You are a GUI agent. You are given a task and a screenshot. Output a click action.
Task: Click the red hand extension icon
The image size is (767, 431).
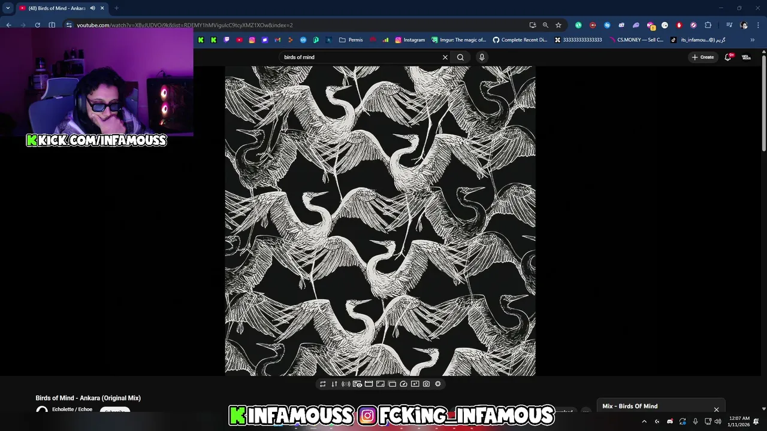[679, 25]
